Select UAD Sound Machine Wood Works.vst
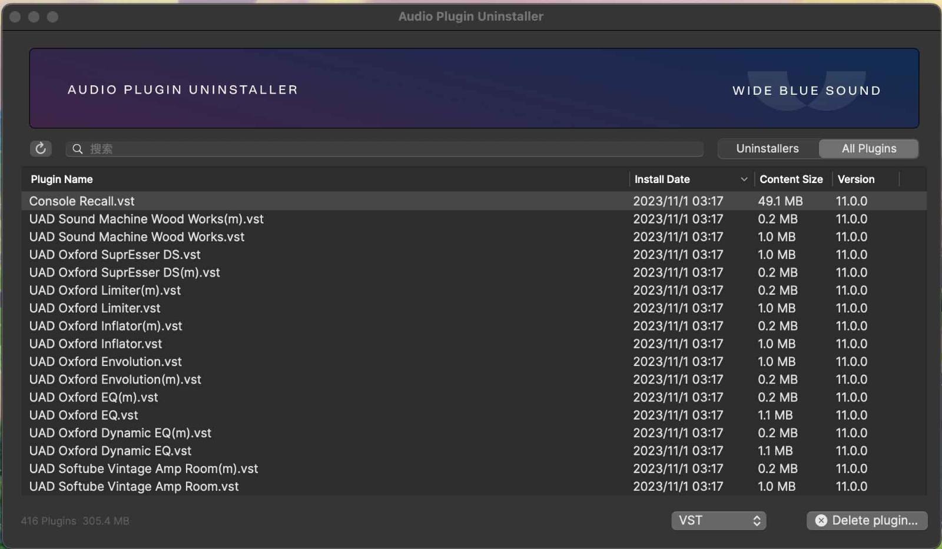 click(235, 237)
